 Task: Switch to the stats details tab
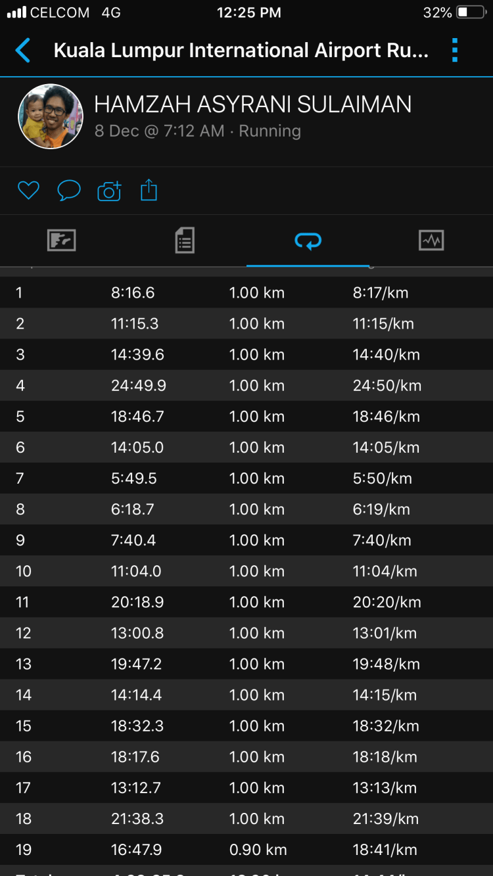(185, 241)
